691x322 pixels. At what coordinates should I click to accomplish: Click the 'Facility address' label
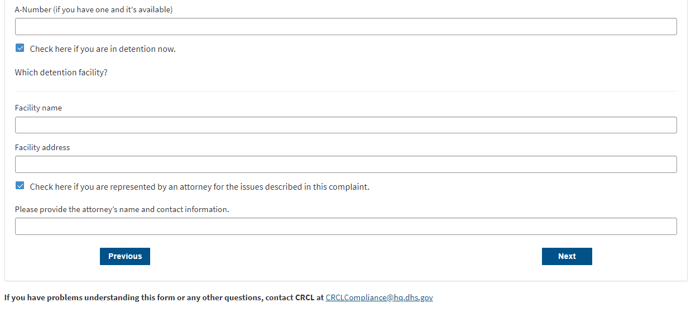(x=42, y=147)
